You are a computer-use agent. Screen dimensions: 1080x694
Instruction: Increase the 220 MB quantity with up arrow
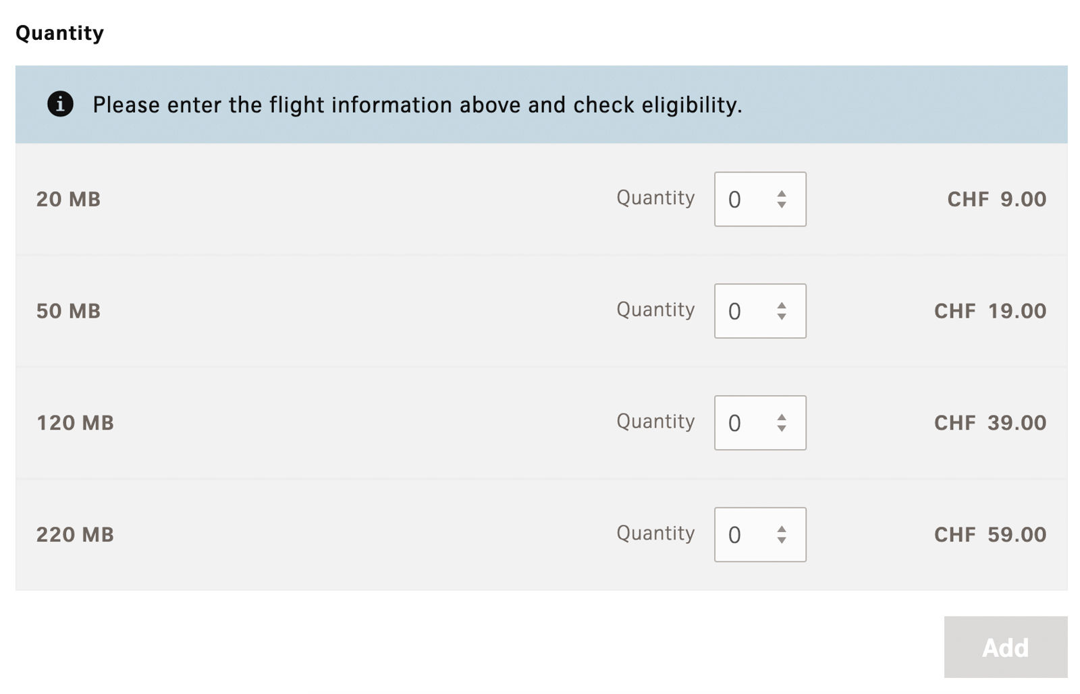tap(782, 529)
